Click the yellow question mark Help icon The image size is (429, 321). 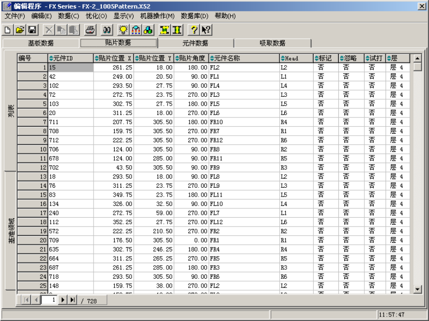(195, 30)
